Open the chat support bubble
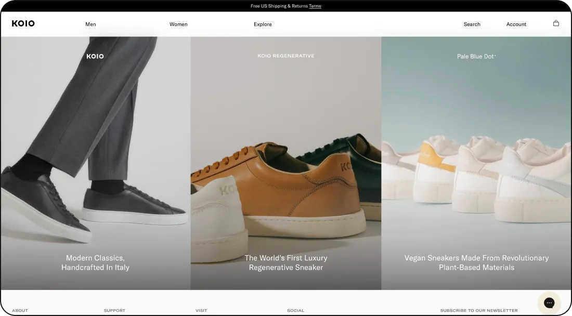Screen dimensions: 572x316 [x=549, y=302]
